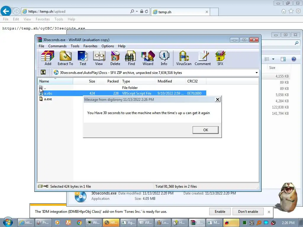Screen dimensions: 303x227
Task: Open Explorer view options dropdown arrow
Action: [273, 59]
